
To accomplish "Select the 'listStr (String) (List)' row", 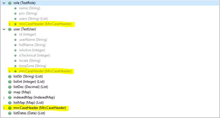I will 28,76.
